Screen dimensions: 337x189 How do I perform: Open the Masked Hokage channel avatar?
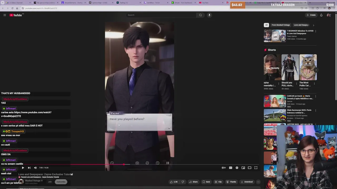[21, 182]
